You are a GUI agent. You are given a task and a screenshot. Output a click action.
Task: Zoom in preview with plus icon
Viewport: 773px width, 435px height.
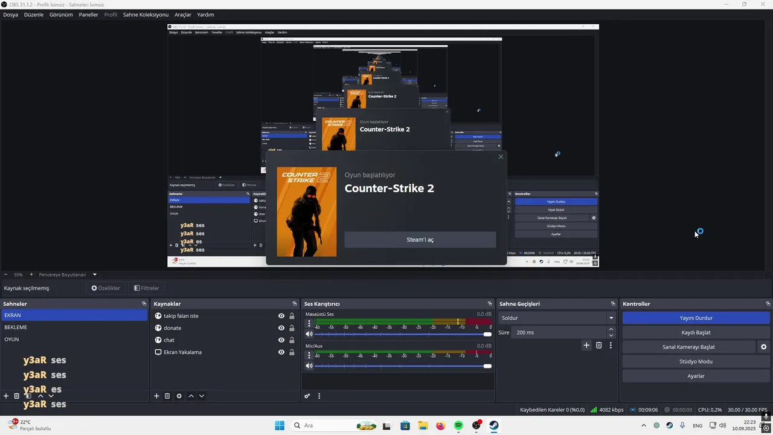31,274
